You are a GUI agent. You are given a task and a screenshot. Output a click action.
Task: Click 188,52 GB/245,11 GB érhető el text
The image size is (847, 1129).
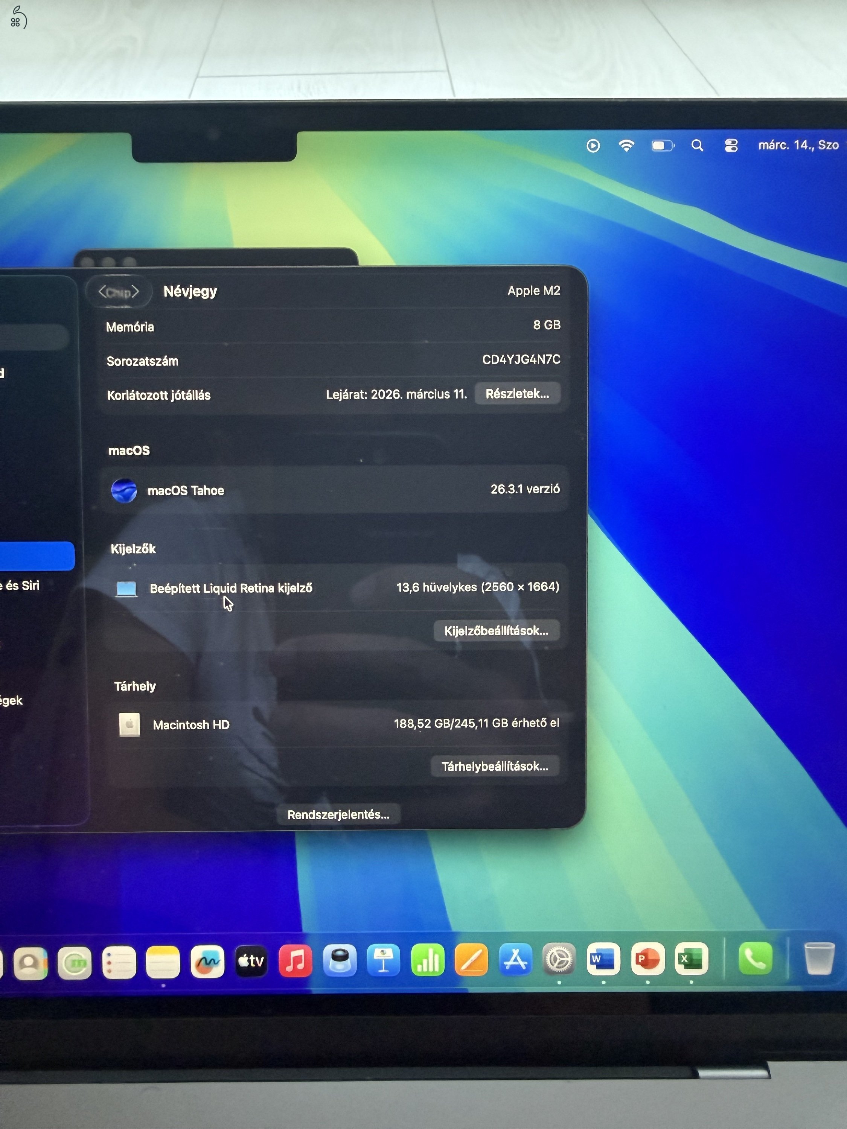coord(476,723)
